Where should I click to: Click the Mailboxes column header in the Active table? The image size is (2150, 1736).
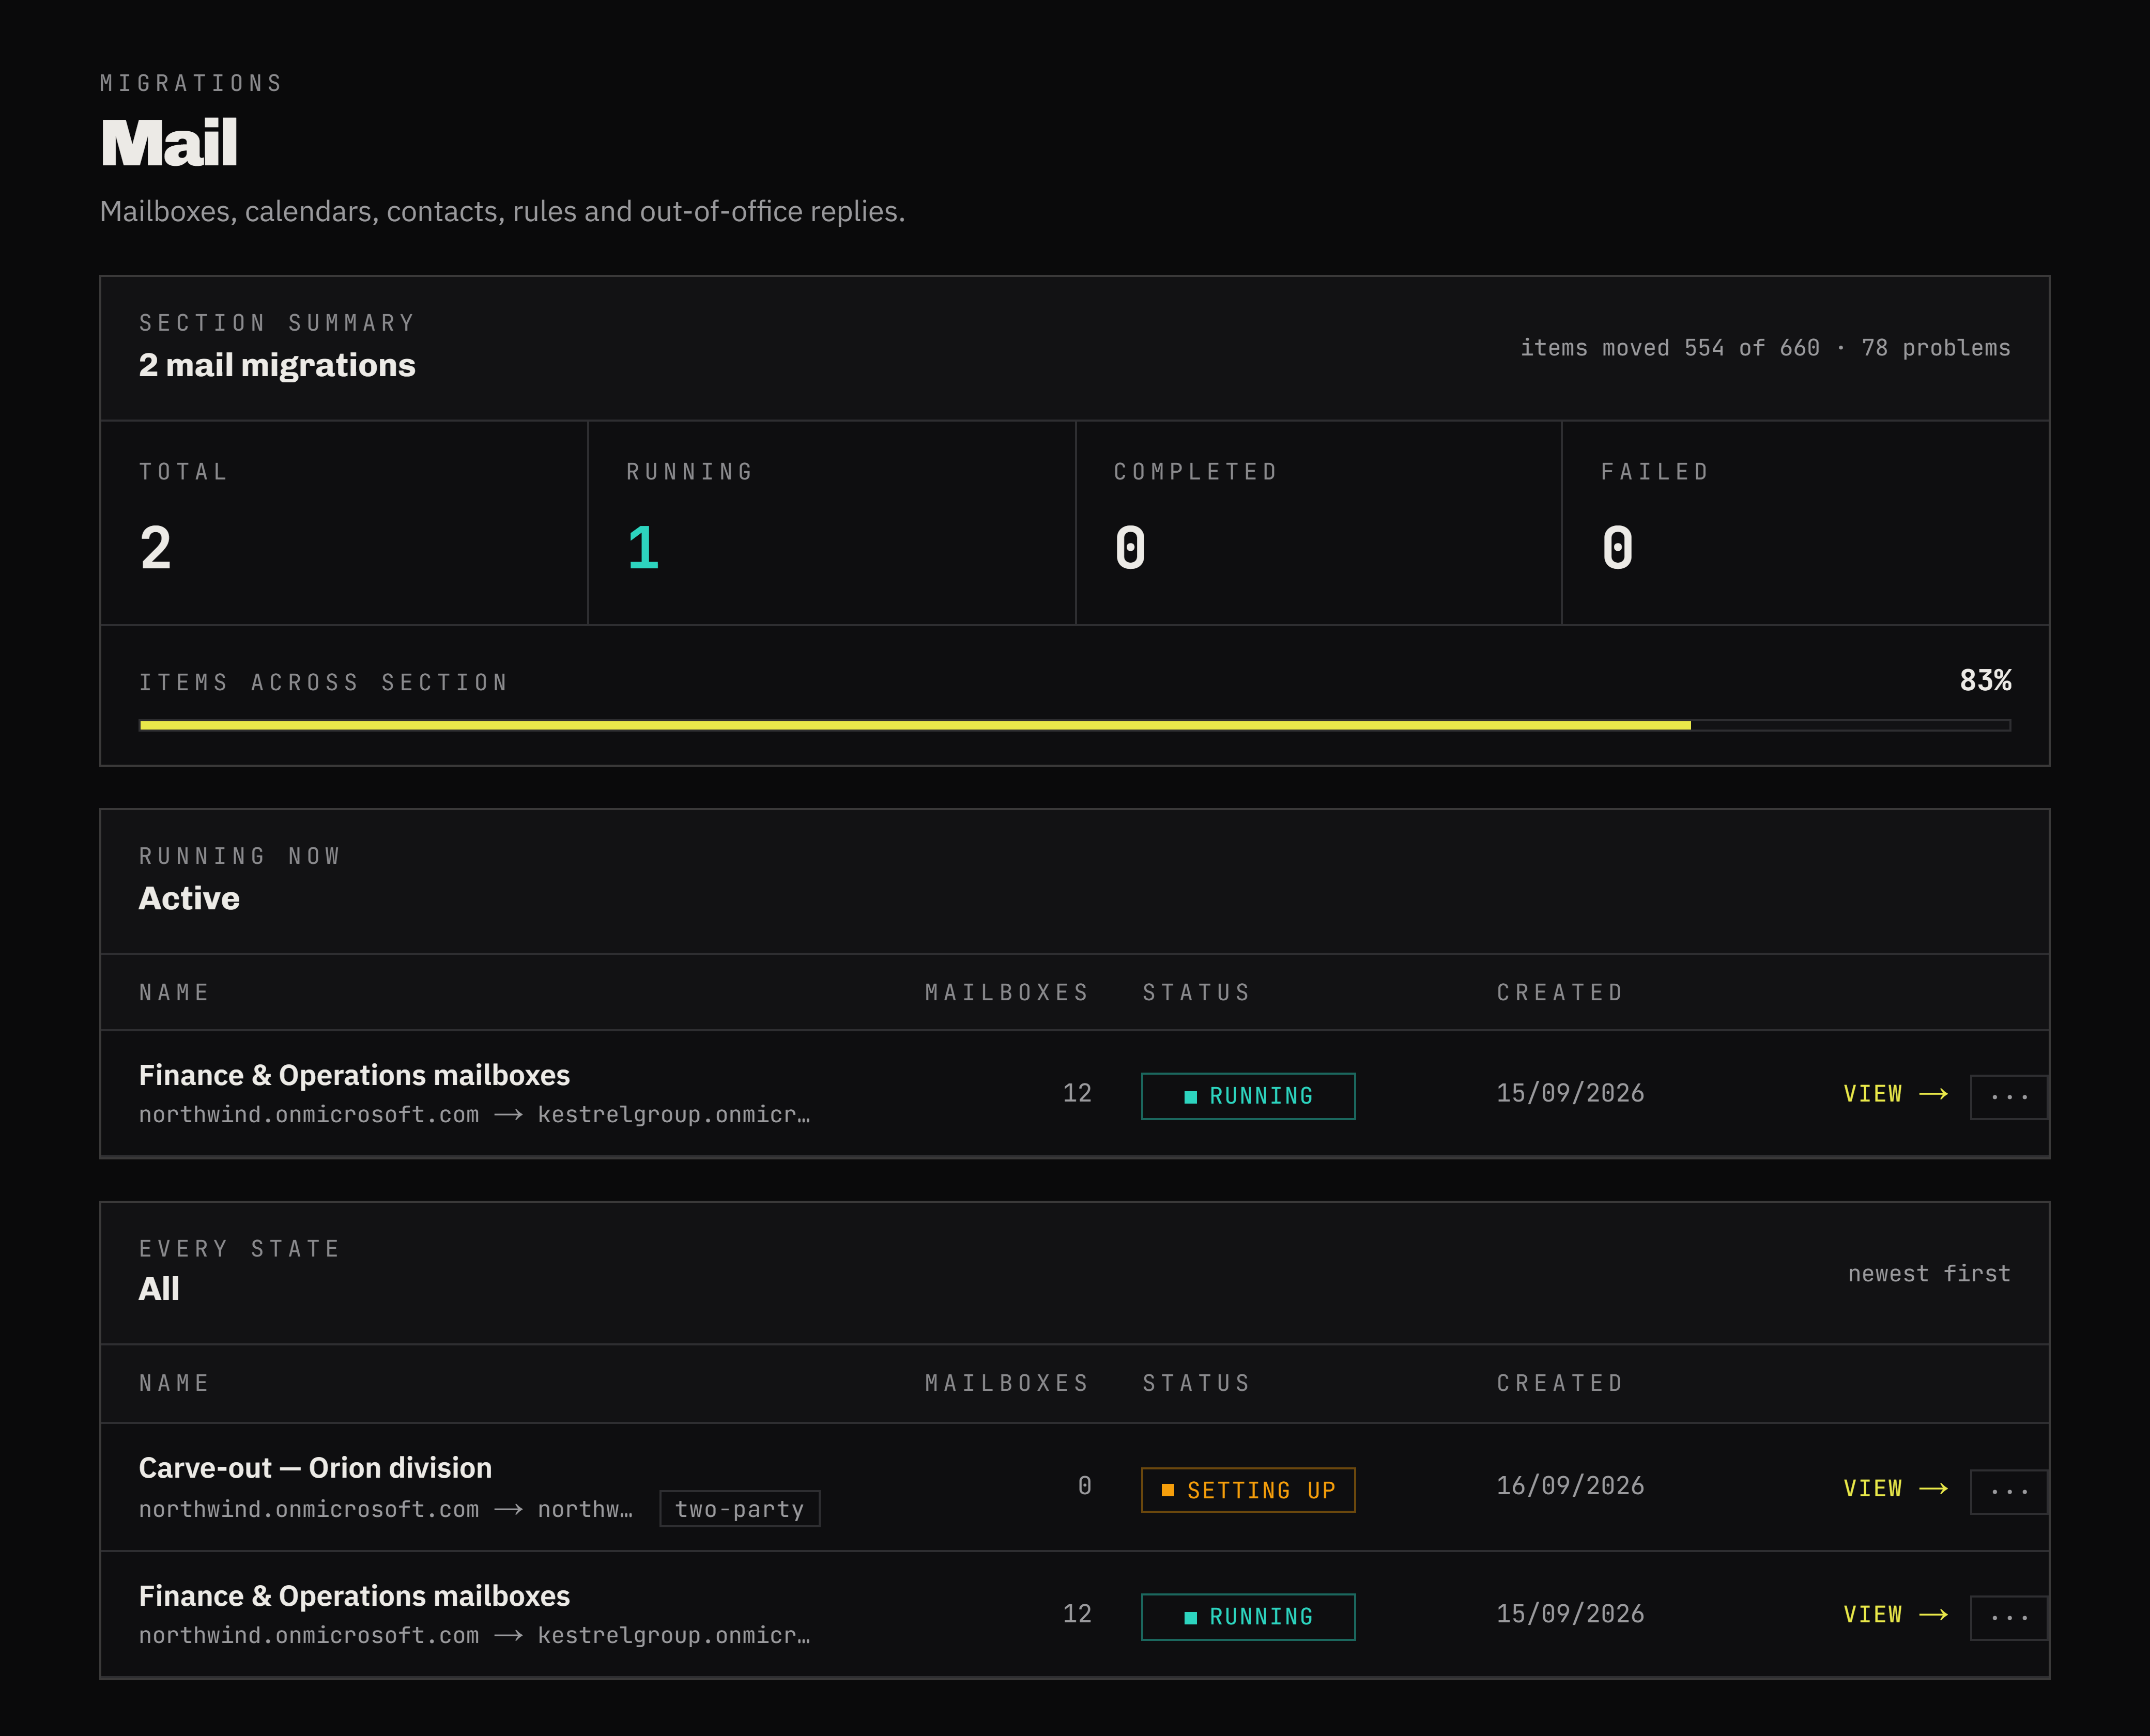tap(1006, 992)
